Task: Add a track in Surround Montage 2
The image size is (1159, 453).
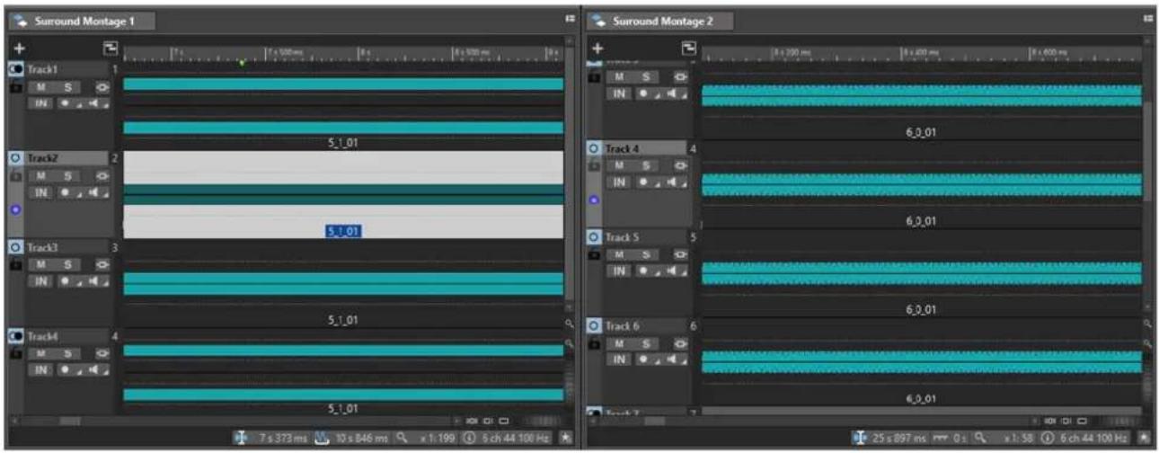Action: pos(599,49)
